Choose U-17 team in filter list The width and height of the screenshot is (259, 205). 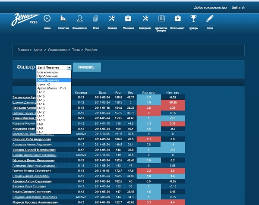pyautogui.click(x=54, y=92)
